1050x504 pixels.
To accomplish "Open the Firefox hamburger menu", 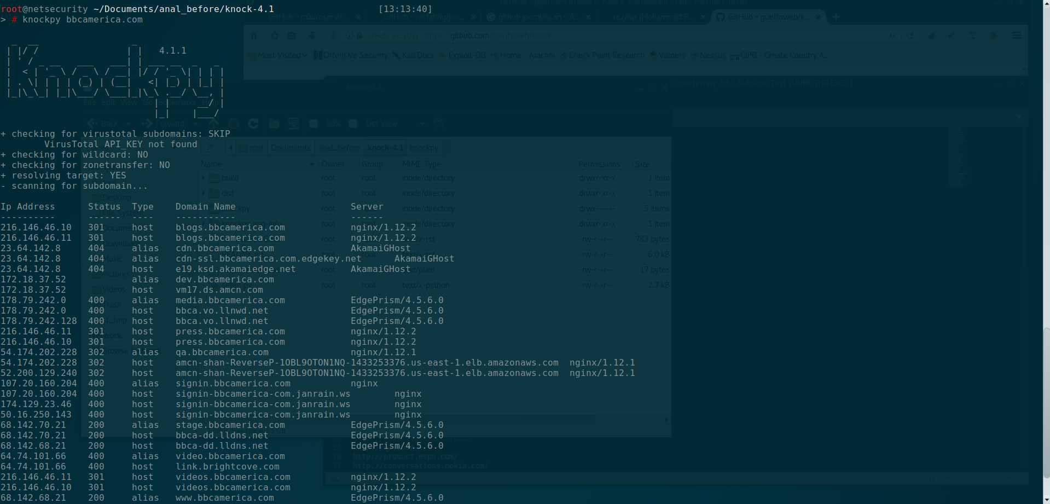I will 1016,36.
